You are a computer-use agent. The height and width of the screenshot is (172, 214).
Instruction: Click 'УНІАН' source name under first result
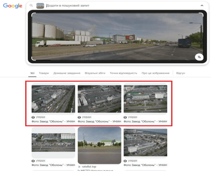[40, 117]
